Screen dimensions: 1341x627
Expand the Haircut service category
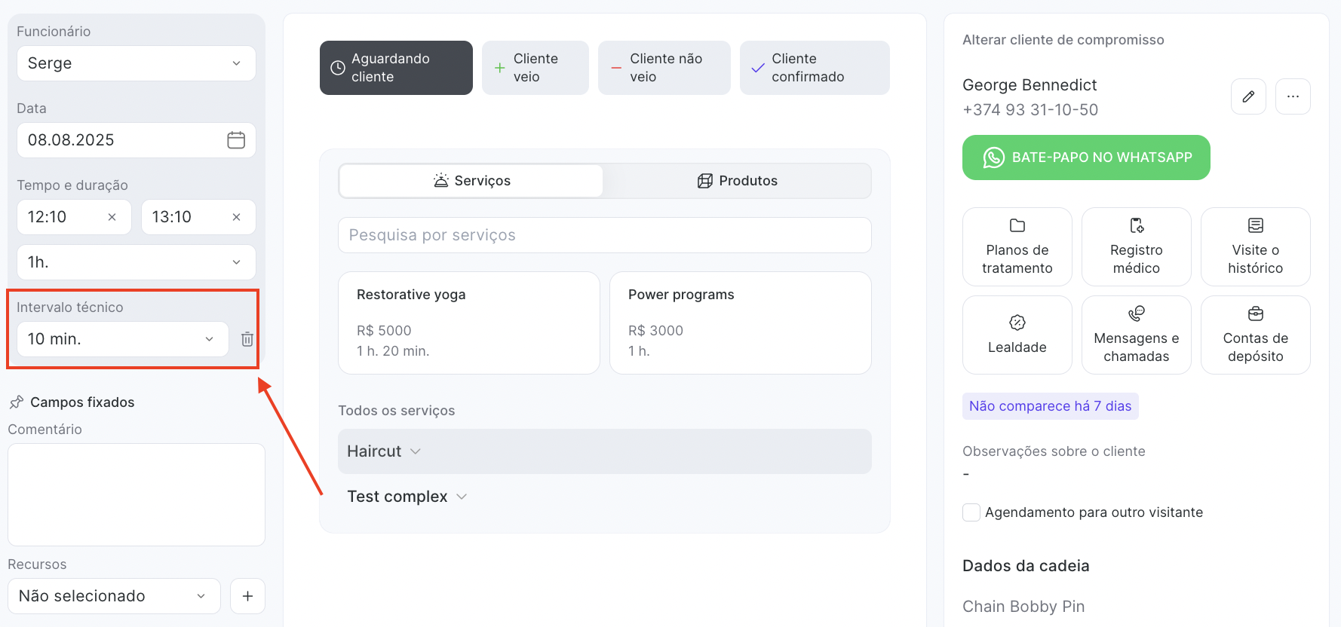coord(384,451)
